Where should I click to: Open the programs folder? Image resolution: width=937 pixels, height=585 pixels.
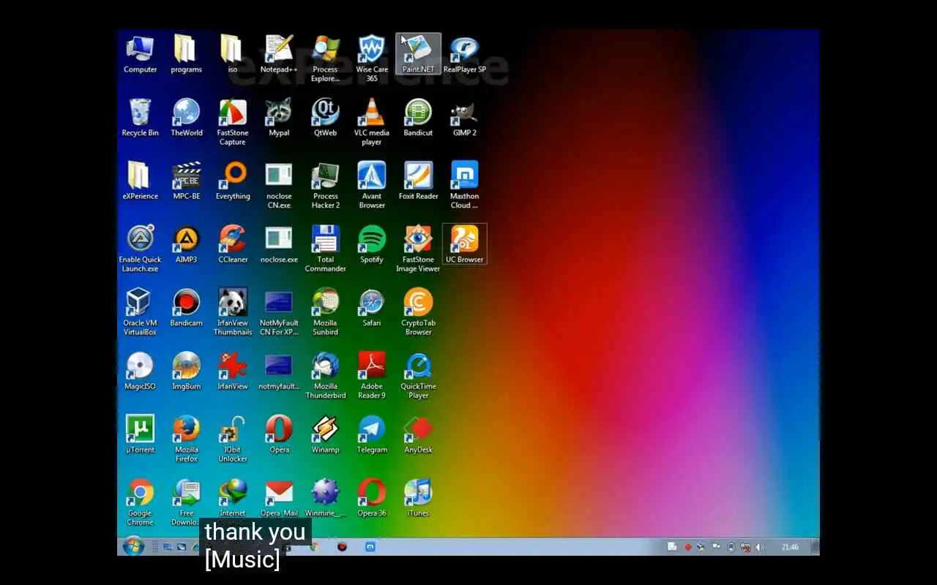(x=186, y=54)
